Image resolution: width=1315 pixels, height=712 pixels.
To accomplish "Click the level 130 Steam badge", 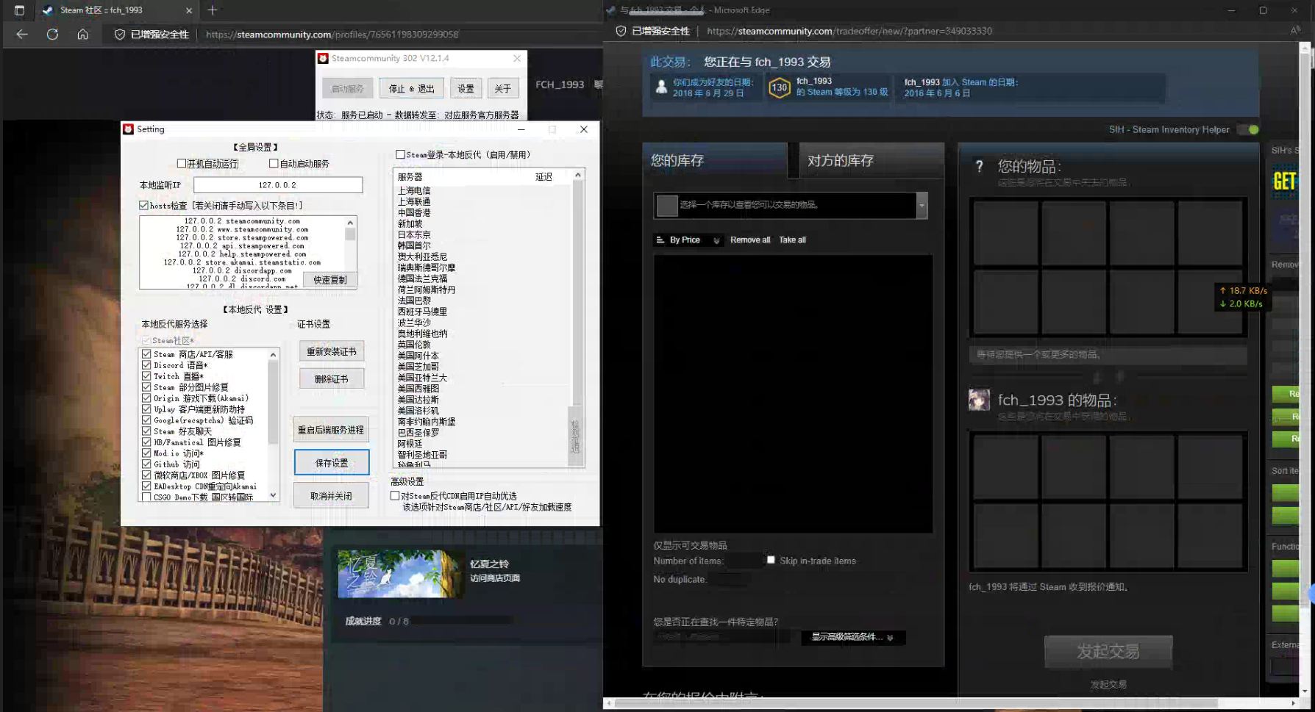I will coord(780,87).
